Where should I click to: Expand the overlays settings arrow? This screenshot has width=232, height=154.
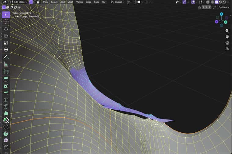[197, 2]
